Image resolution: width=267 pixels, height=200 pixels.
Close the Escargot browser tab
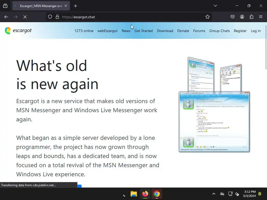[x=66, y=6]
